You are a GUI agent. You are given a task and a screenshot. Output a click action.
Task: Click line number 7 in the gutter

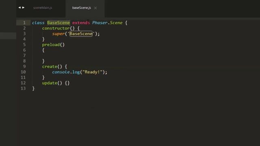click(x=24, y=56)
